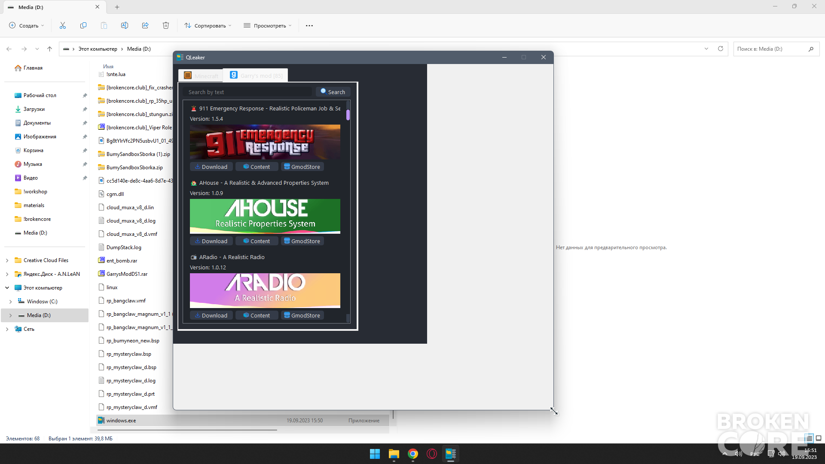
Task: Click the Delete trash icon in Explorer toolbar
Action: click(166, 26)
